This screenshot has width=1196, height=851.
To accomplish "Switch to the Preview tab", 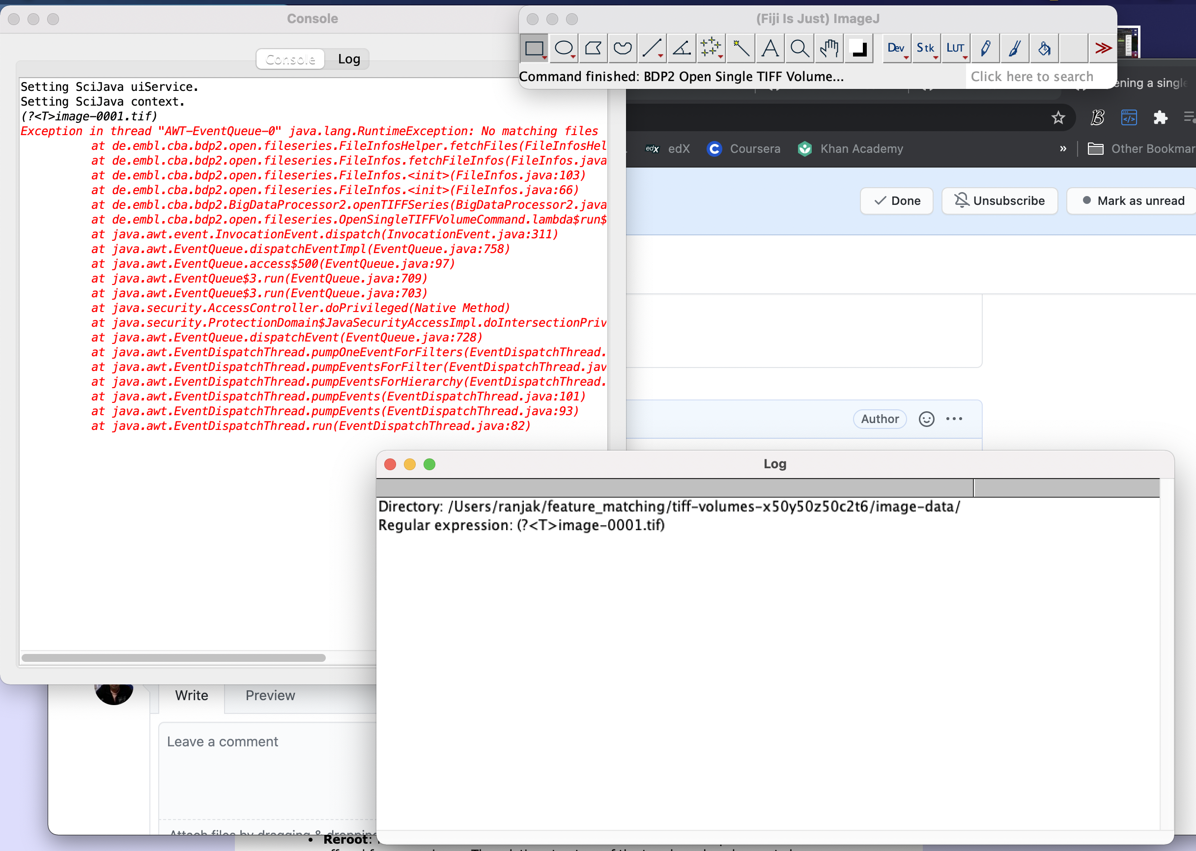I will point(269,695).
